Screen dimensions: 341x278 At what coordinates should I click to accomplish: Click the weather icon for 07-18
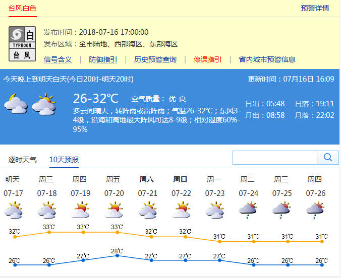(47, 210)
